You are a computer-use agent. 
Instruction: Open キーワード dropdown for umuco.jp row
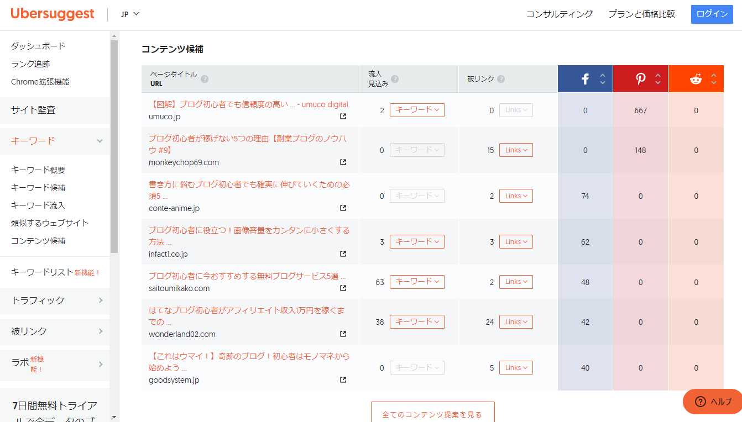tap(417, 110)
